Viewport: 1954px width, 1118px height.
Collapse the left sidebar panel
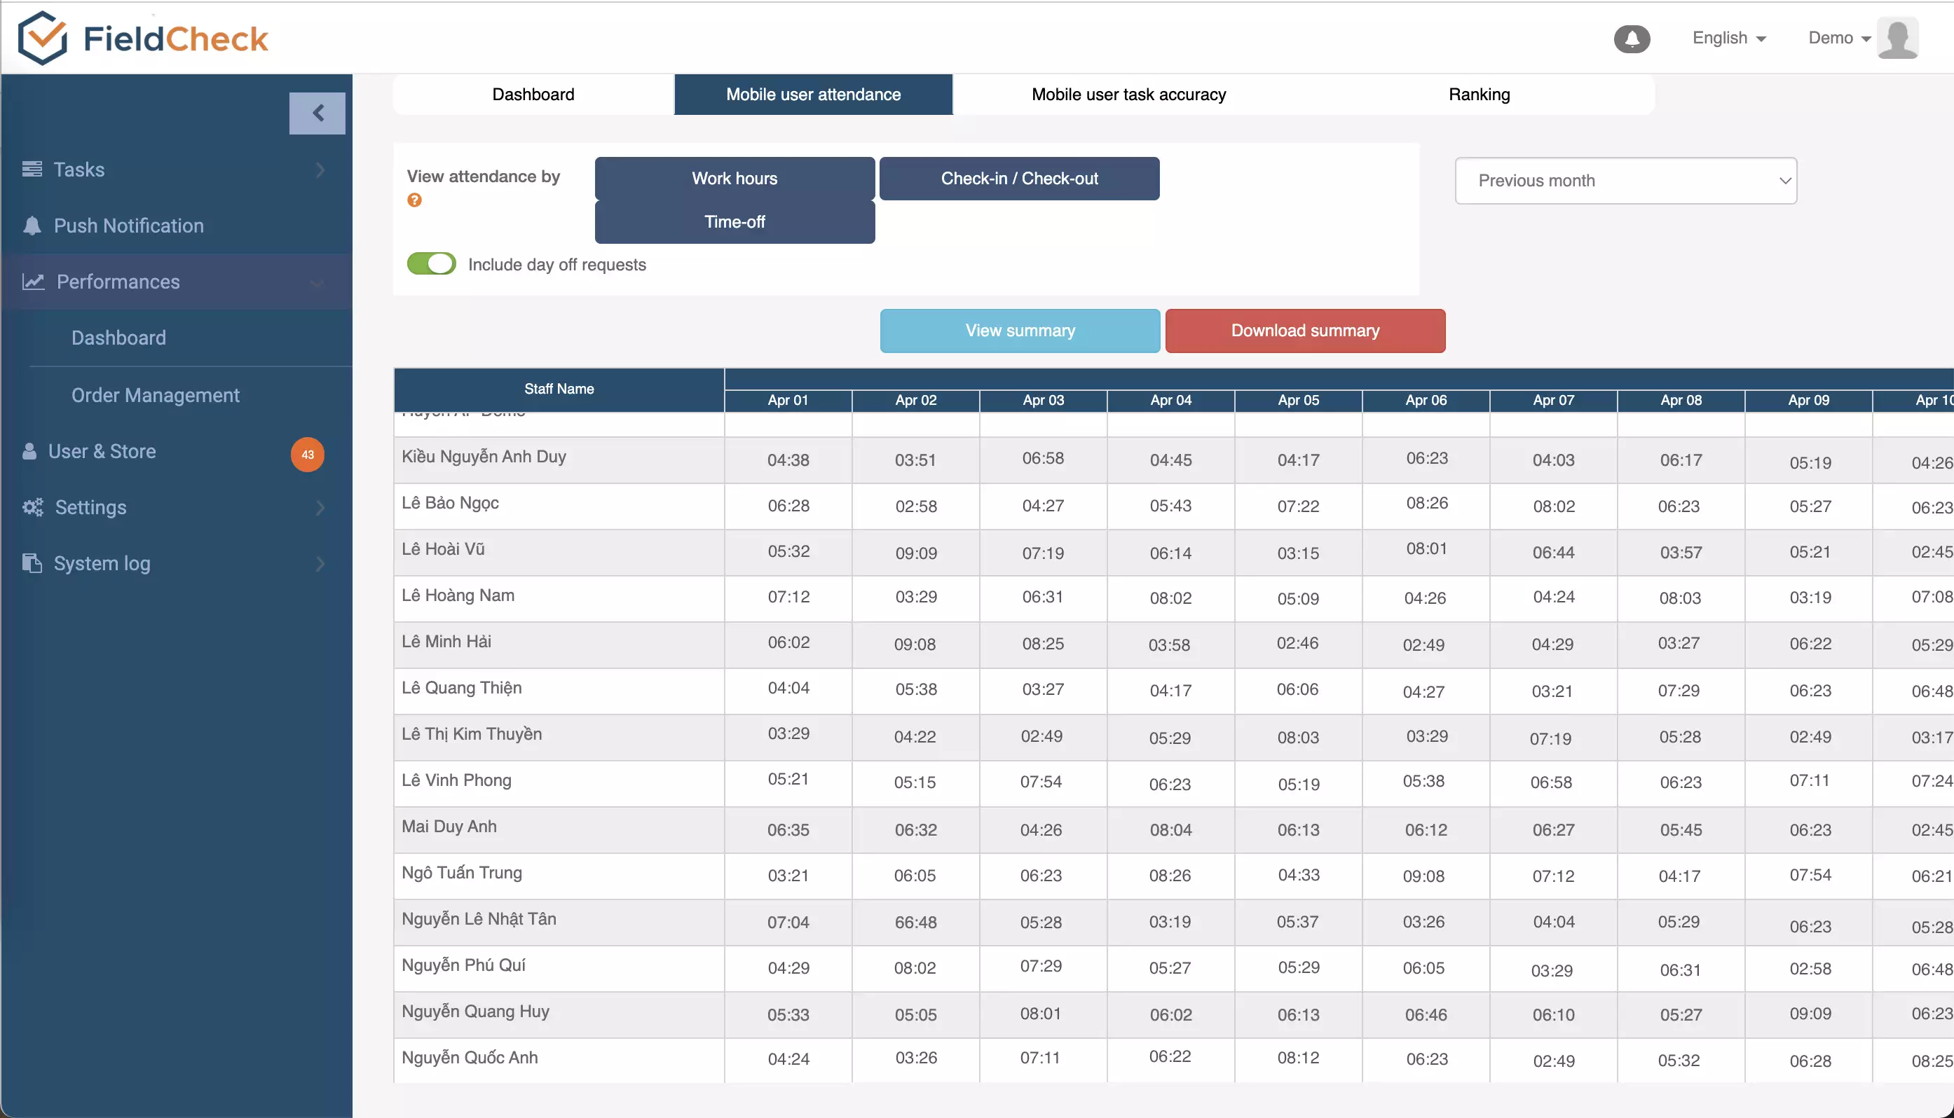[317, 113]
